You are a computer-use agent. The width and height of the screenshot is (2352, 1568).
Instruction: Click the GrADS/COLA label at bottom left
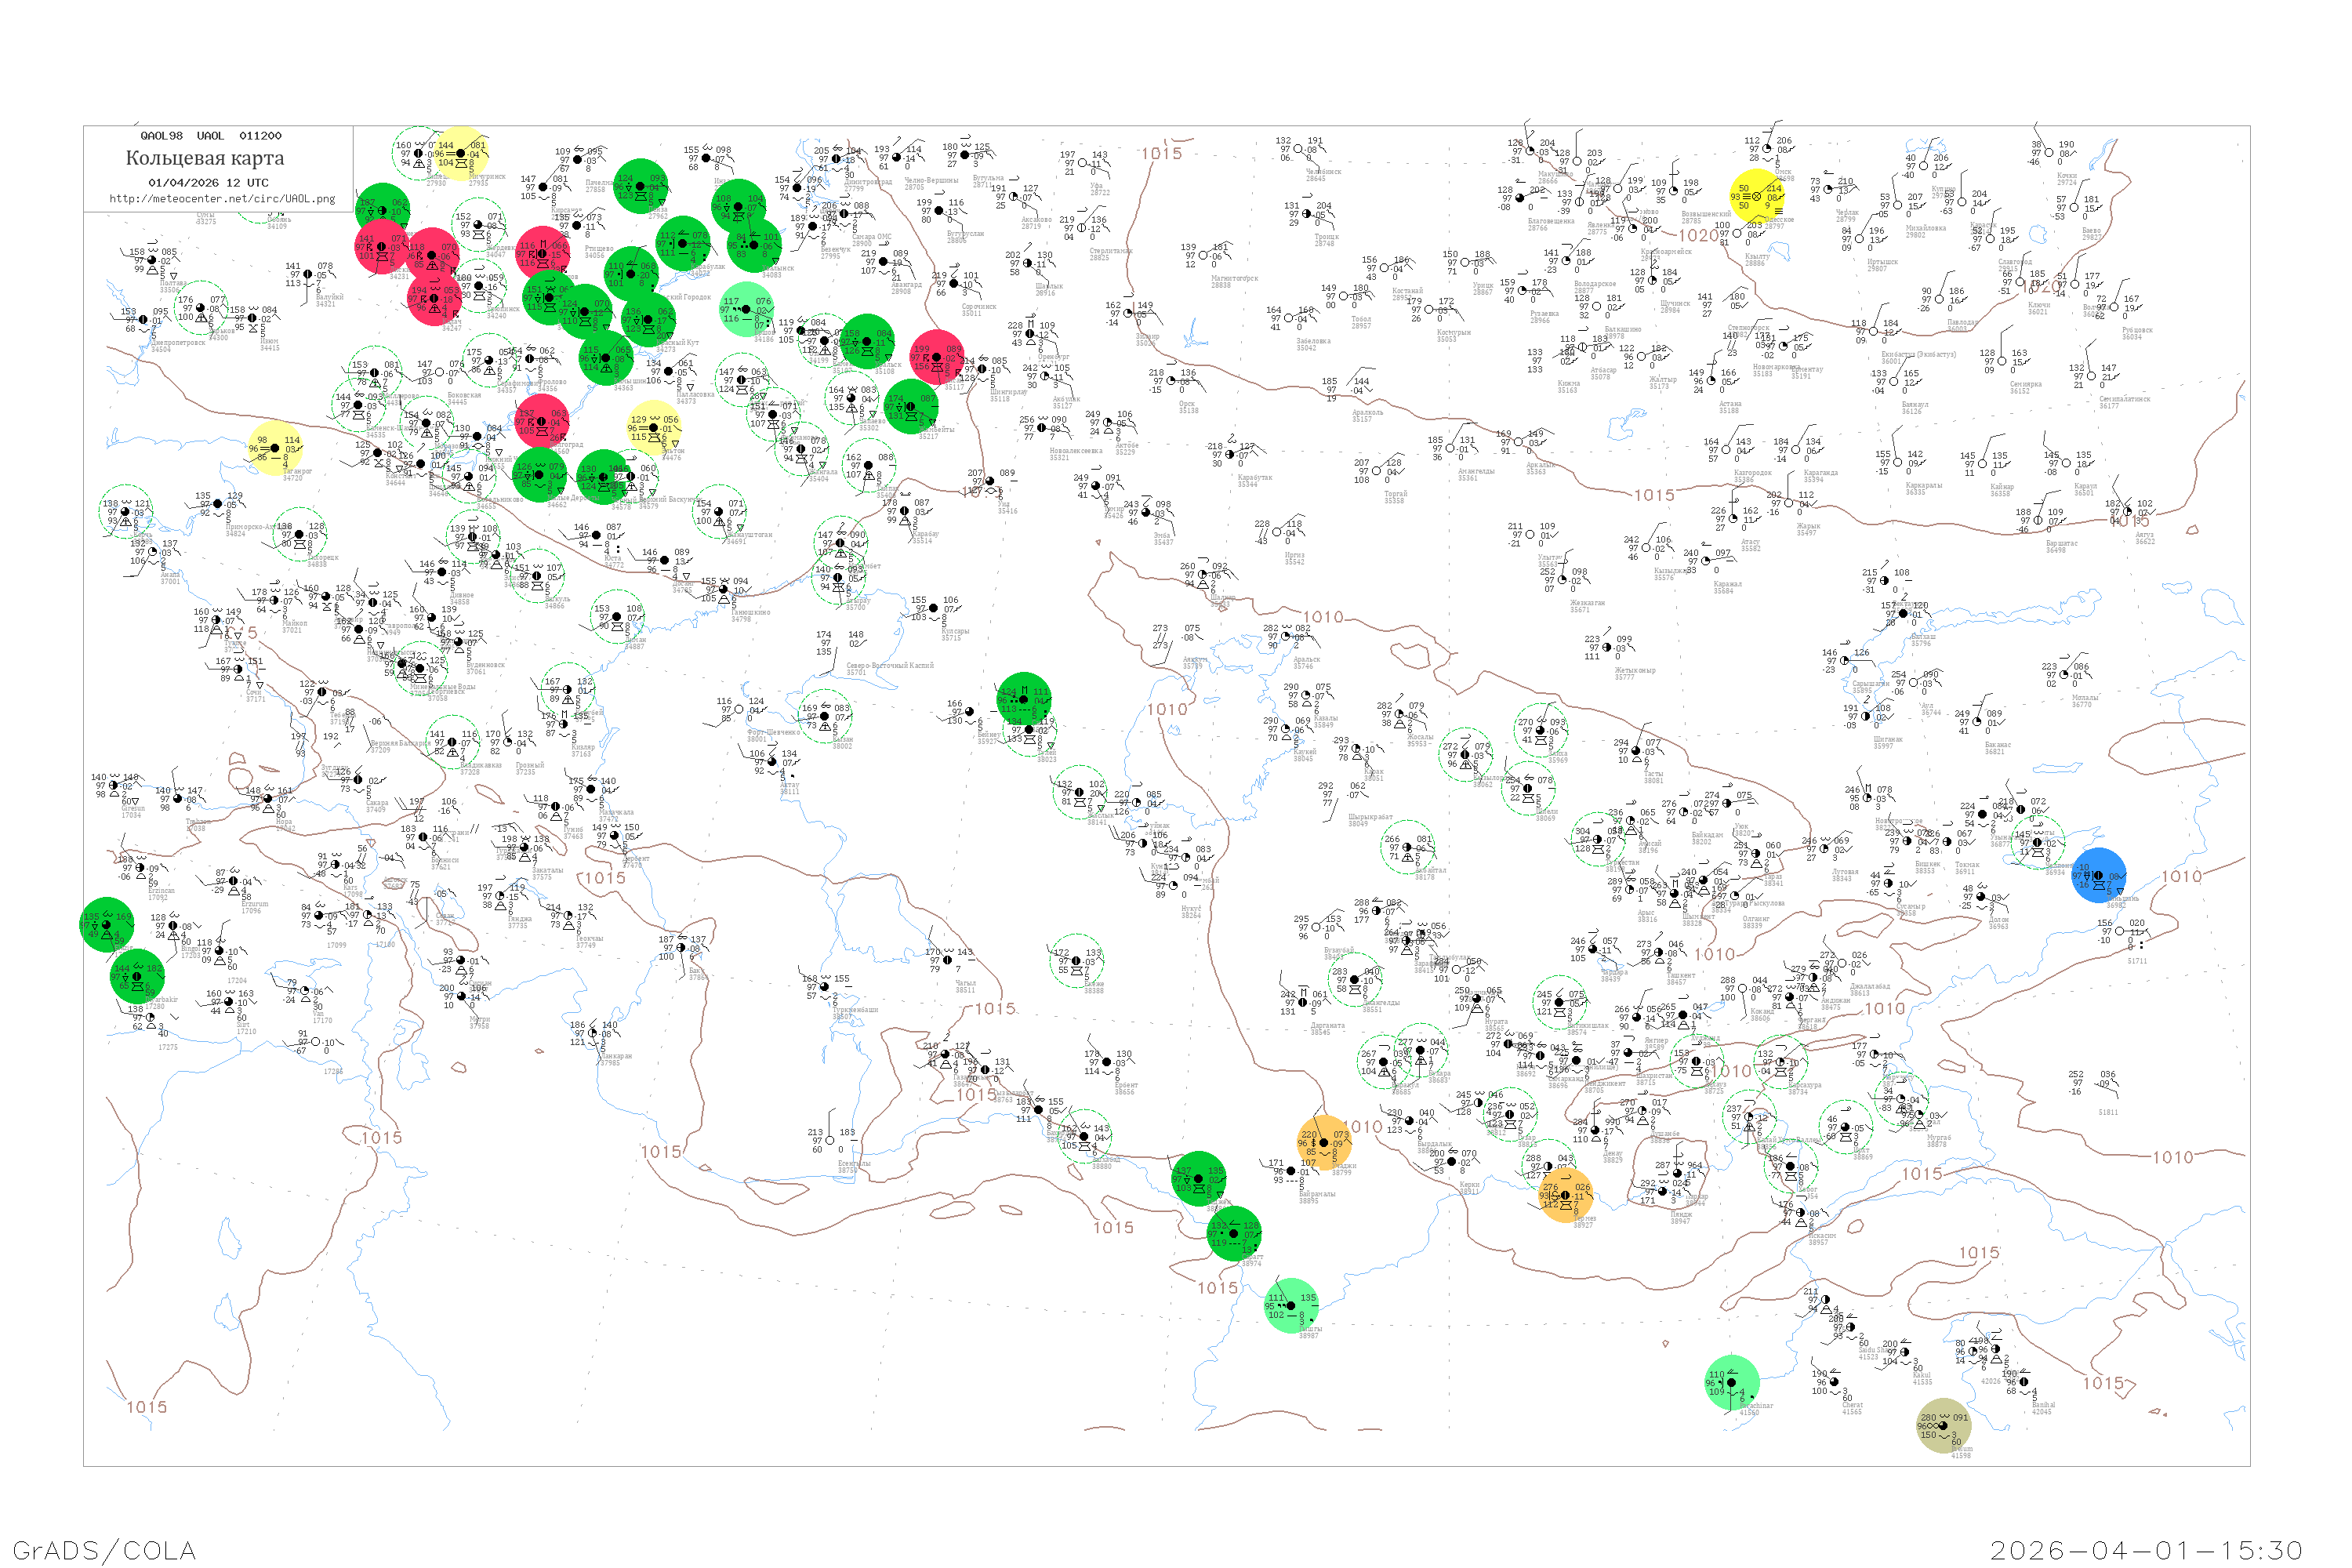[104, 1550]
